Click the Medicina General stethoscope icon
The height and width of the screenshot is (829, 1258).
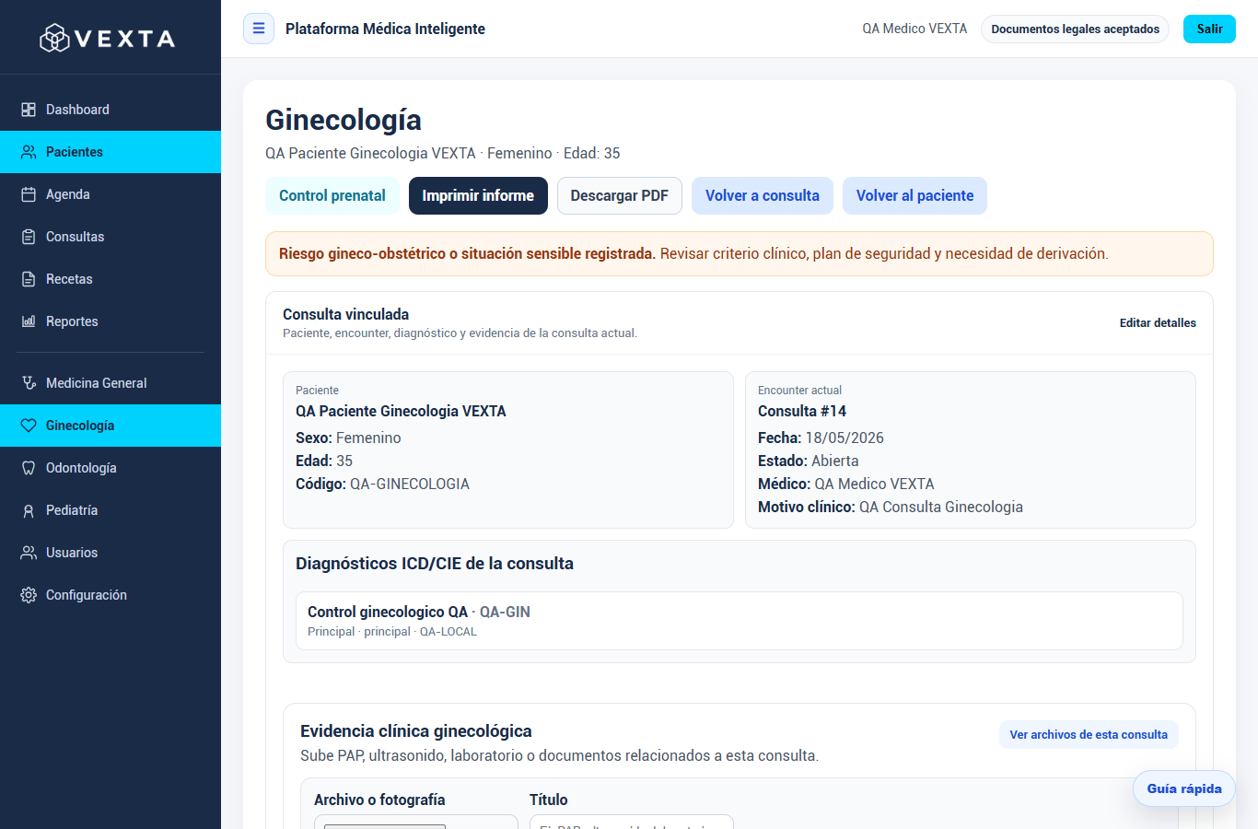[29, 383]
